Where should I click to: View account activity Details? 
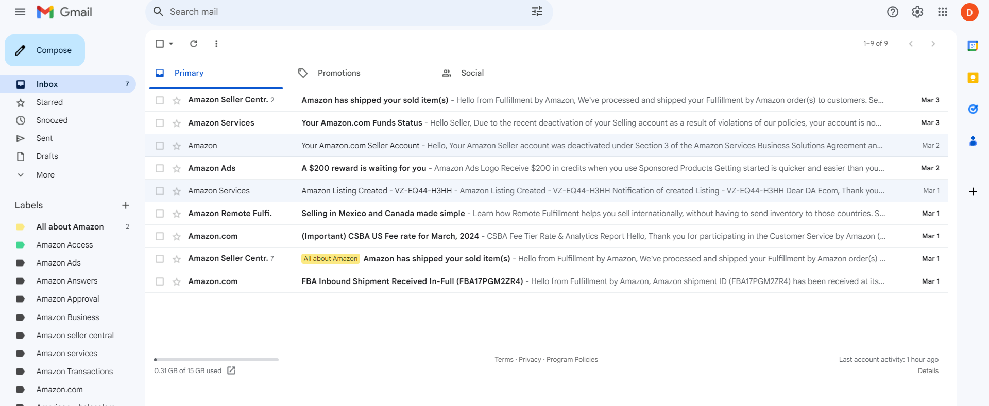[928, 371]
